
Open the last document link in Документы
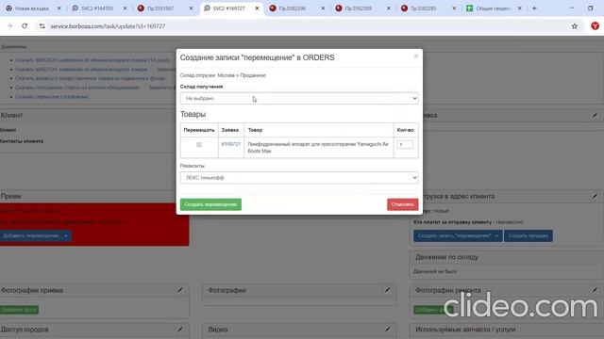[x=52, y=97]
